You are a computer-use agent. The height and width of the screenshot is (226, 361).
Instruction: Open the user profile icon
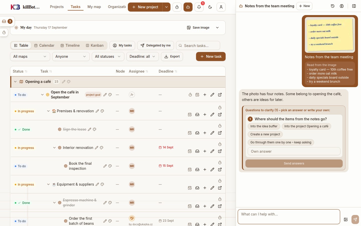pos(221,7)
